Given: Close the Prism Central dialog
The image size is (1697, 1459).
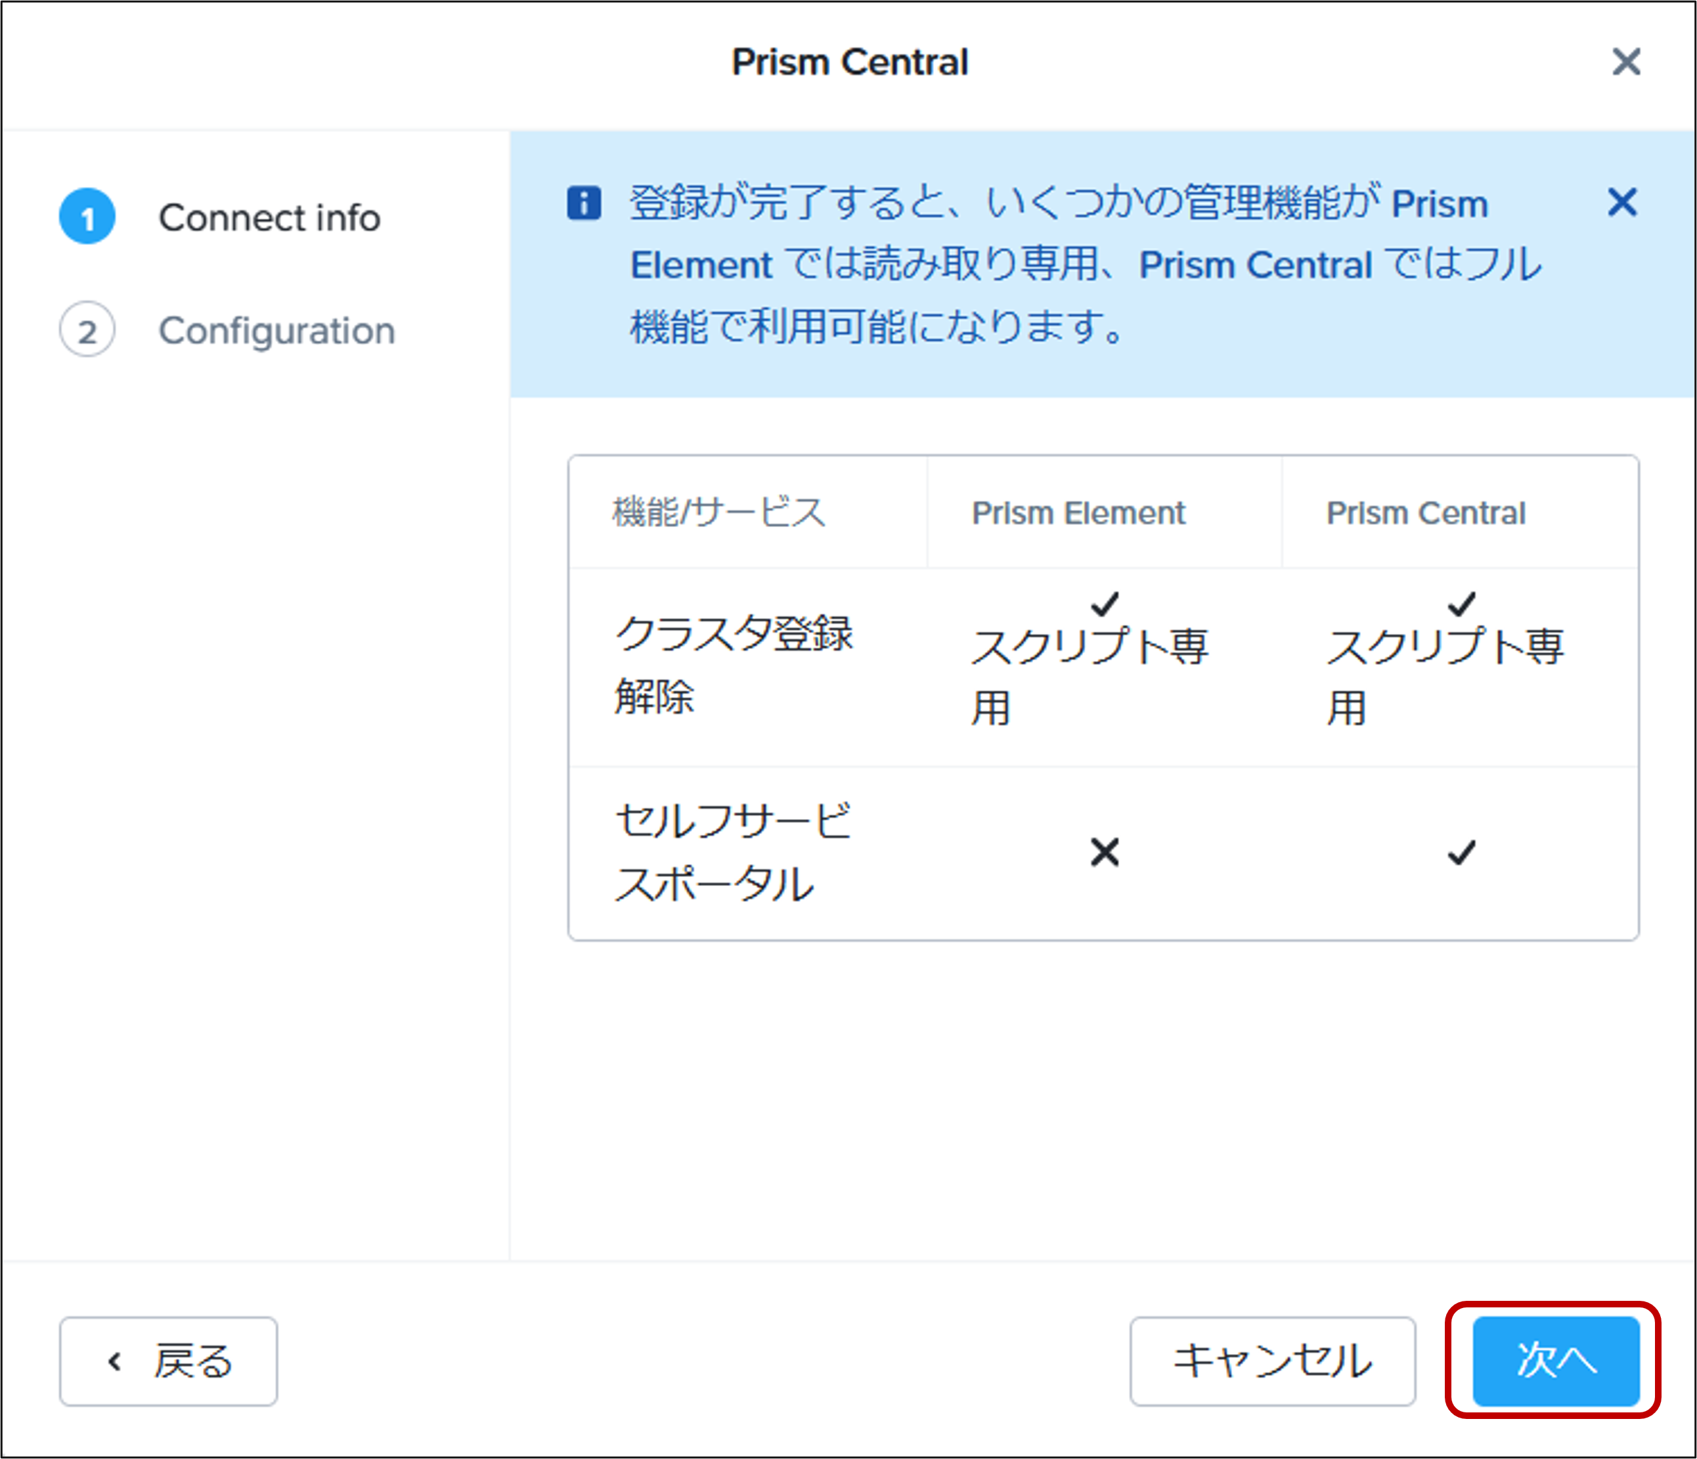Looking at the screenshot, I should point(1626,62).
